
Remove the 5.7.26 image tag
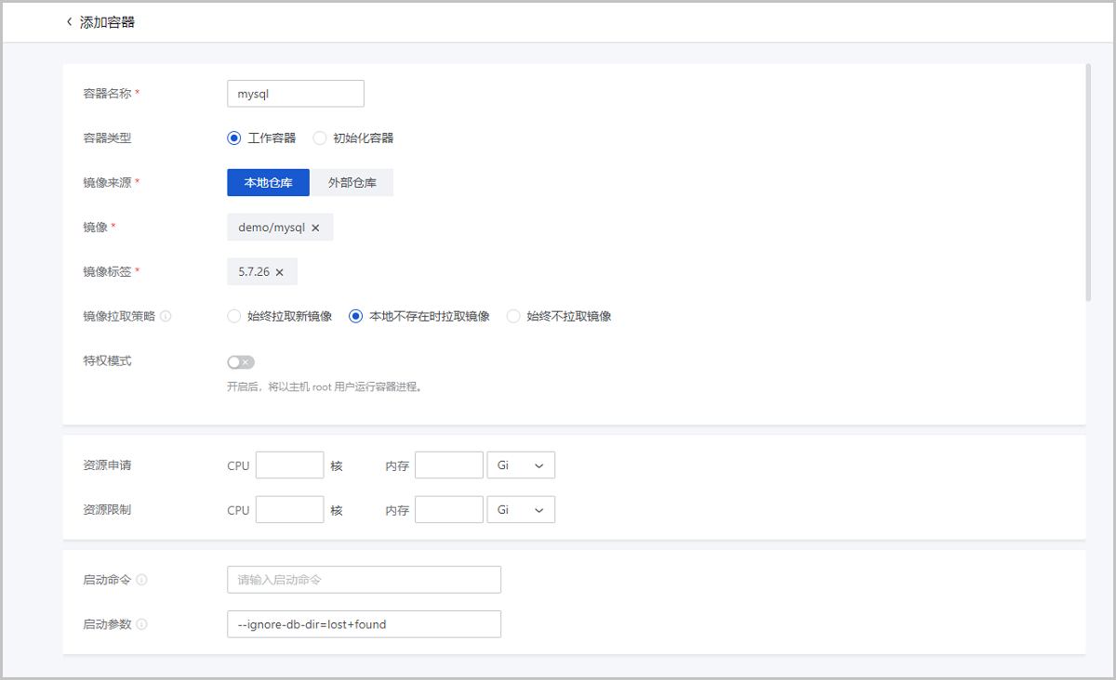click(279, 272)
